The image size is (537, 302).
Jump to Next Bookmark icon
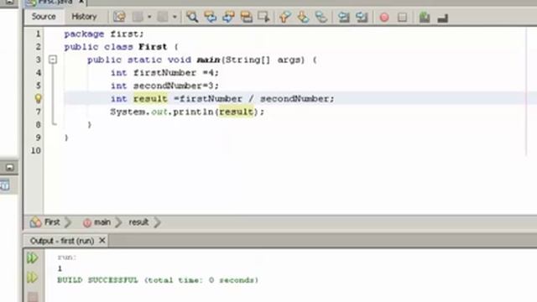[303, 17]
